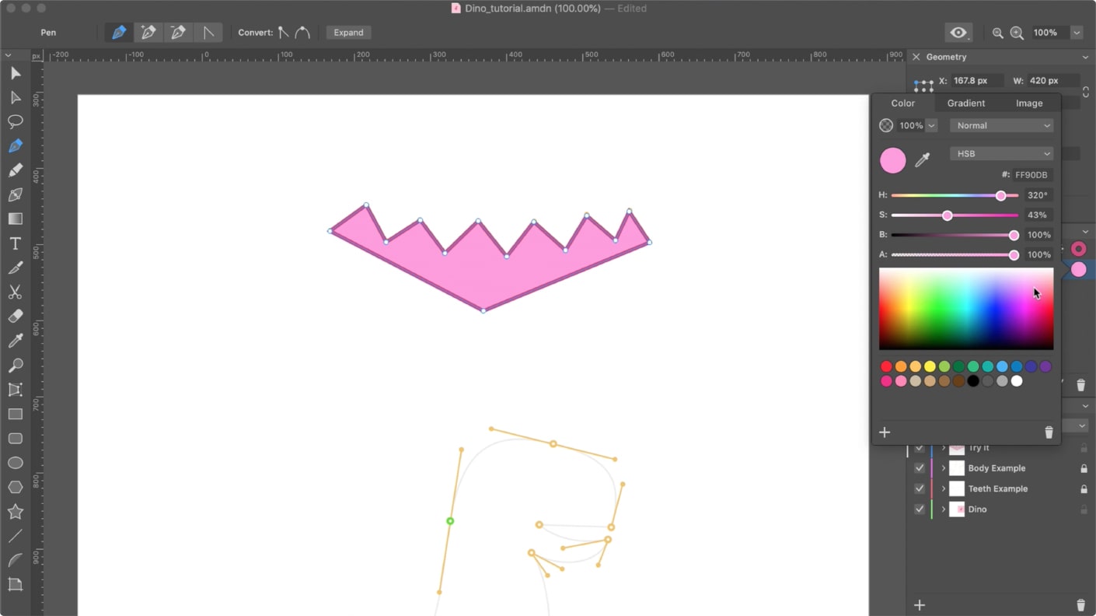Toggle the preview eye mode

(958, 33)
